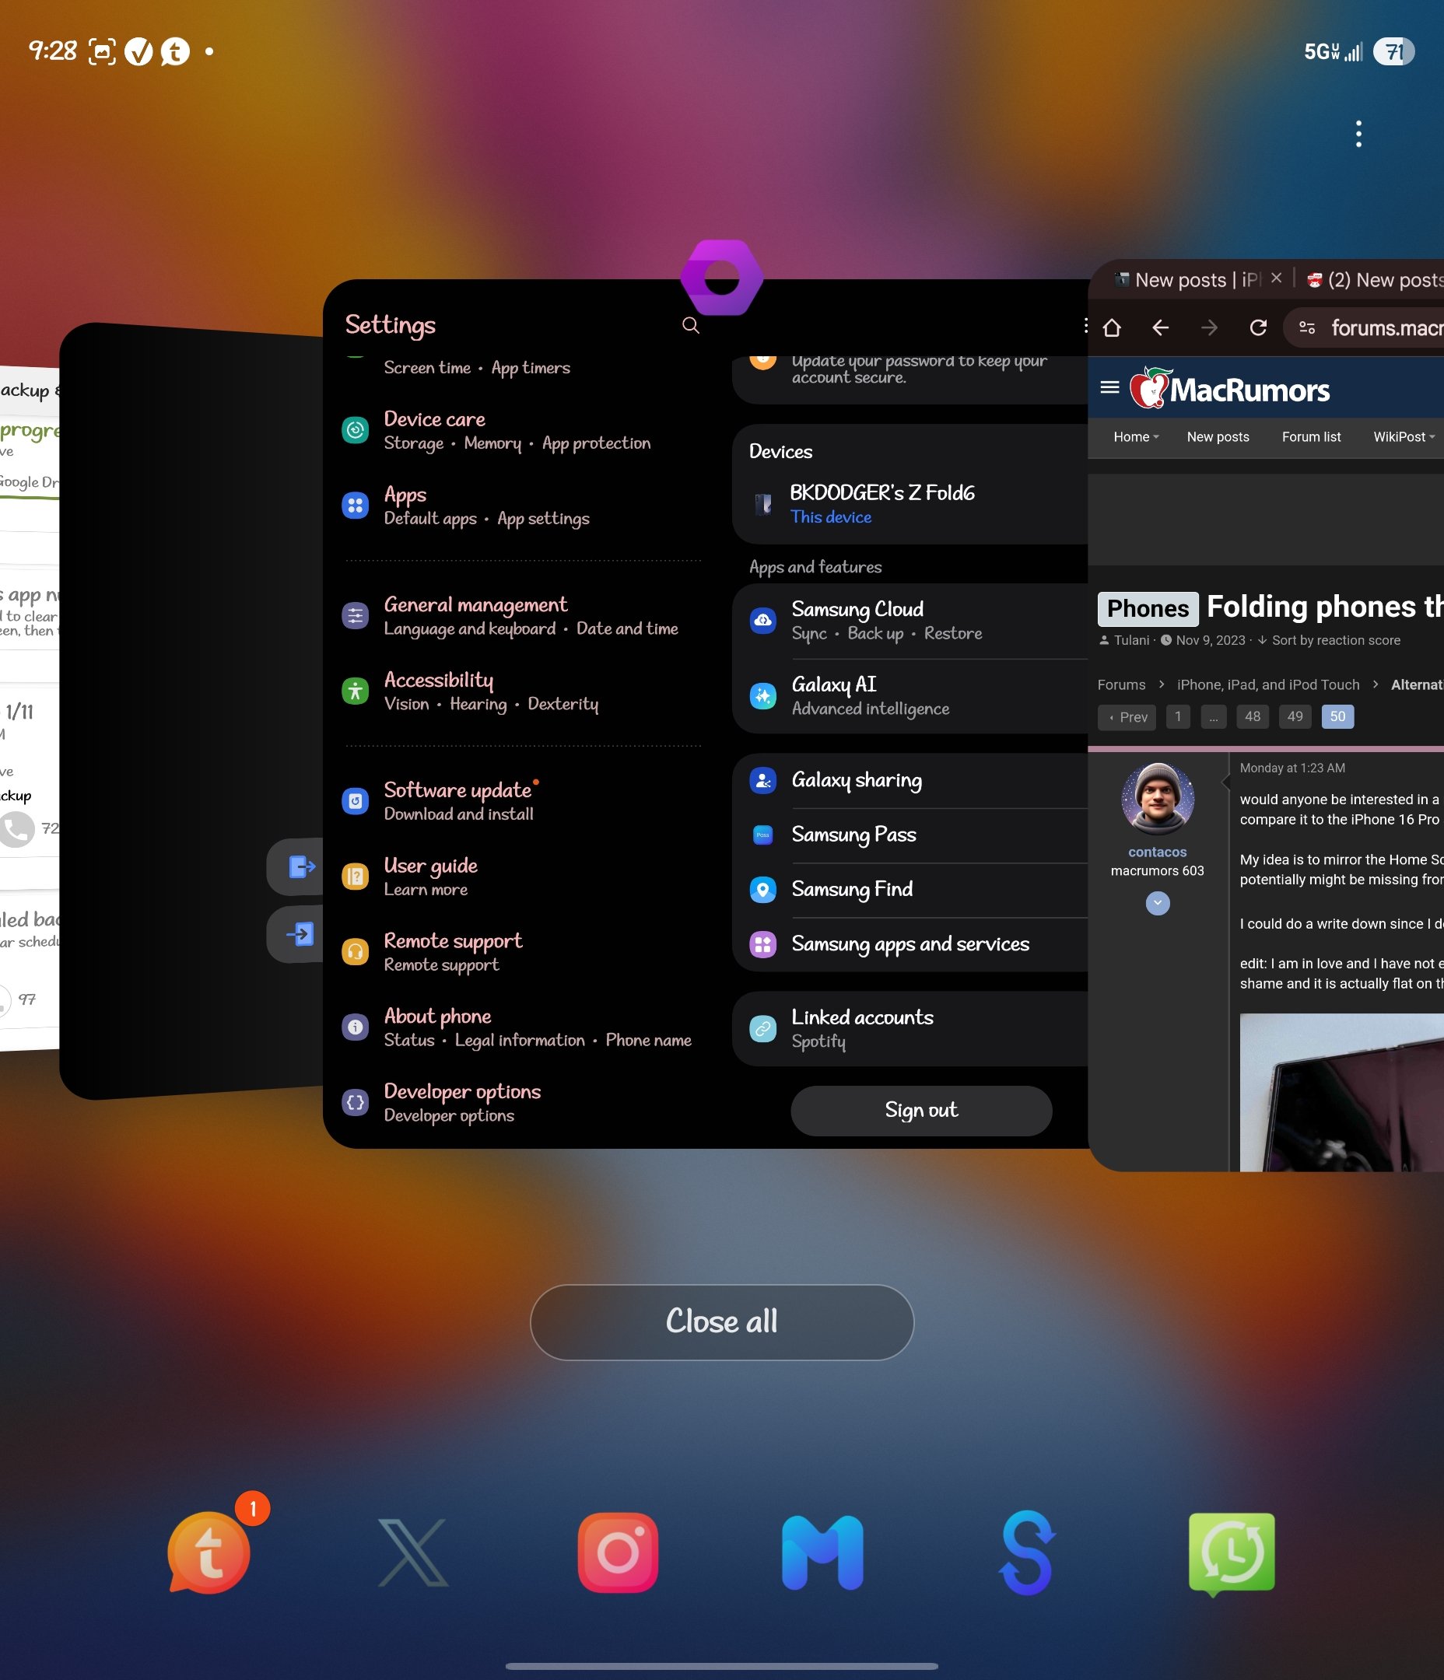Open Forum list on MacRumors nav
This screenshot has height=1680, width=1444.
coord(1311,437)
